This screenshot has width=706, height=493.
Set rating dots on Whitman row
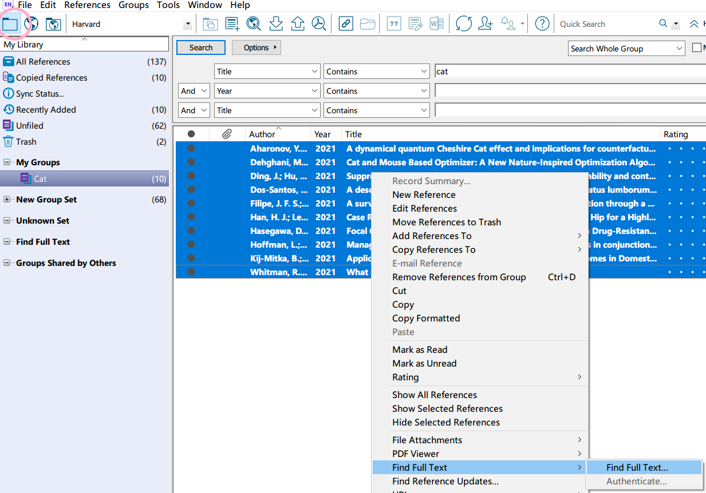pos(685,272)
